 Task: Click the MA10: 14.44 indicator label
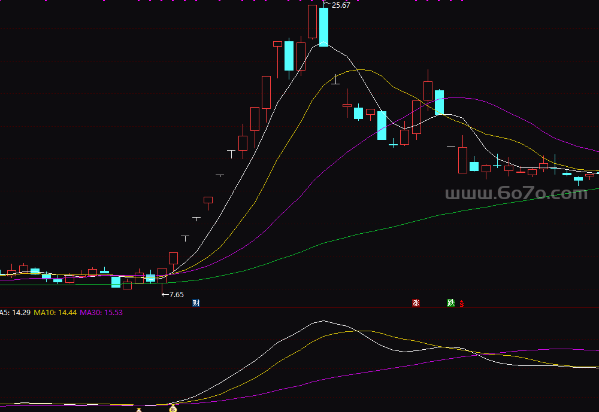coord(55,313)
